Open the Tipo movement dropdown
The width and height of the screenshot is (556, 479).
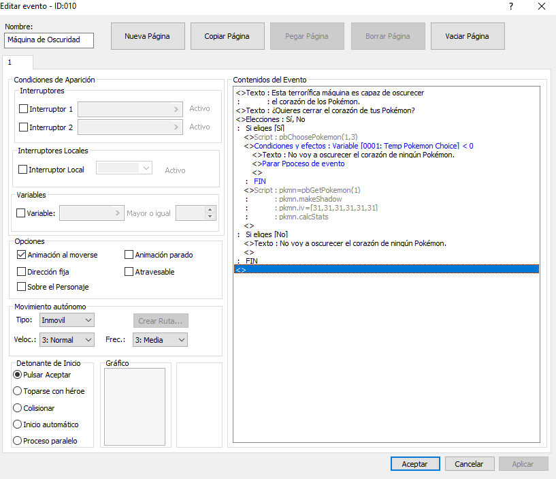[67, 320]
